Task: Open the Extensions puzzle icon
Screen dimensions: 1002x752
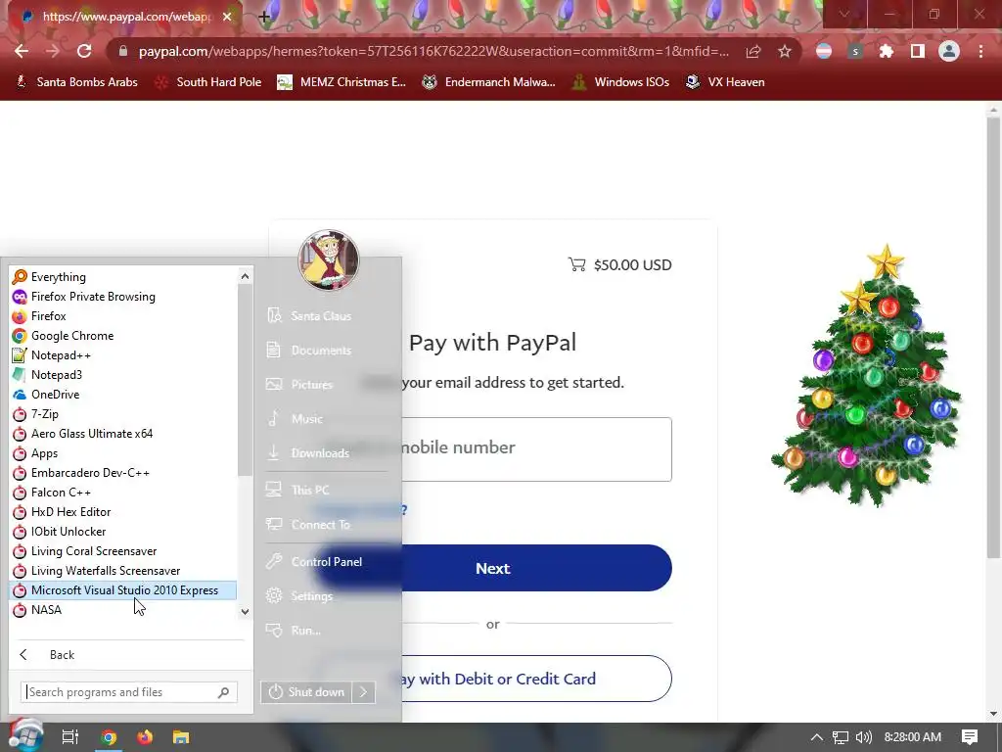Action: (887, 51)
